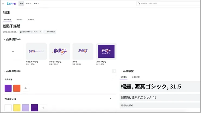Add a color to 公司顏色 palette
The image size is (201, 113).
point(26,88)
